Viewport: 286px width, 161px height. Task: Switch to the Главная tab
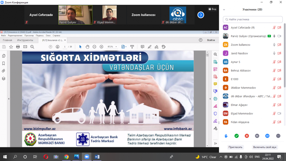pos(7,40)
